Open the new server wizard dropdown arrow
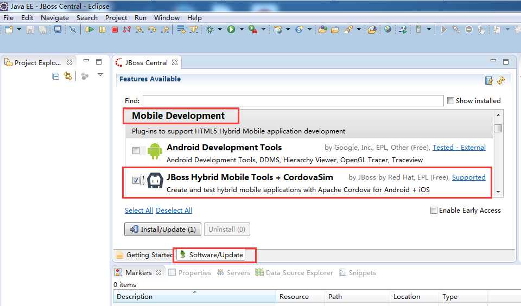521x306 pixels. coord(288,30)
